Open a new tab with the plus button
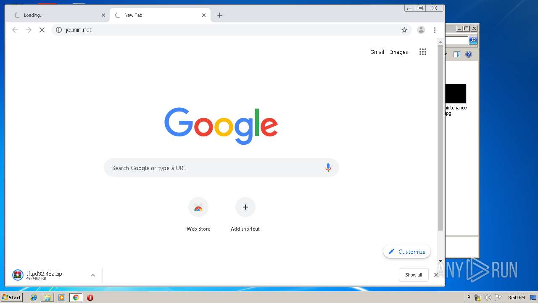 click(220, 15)
